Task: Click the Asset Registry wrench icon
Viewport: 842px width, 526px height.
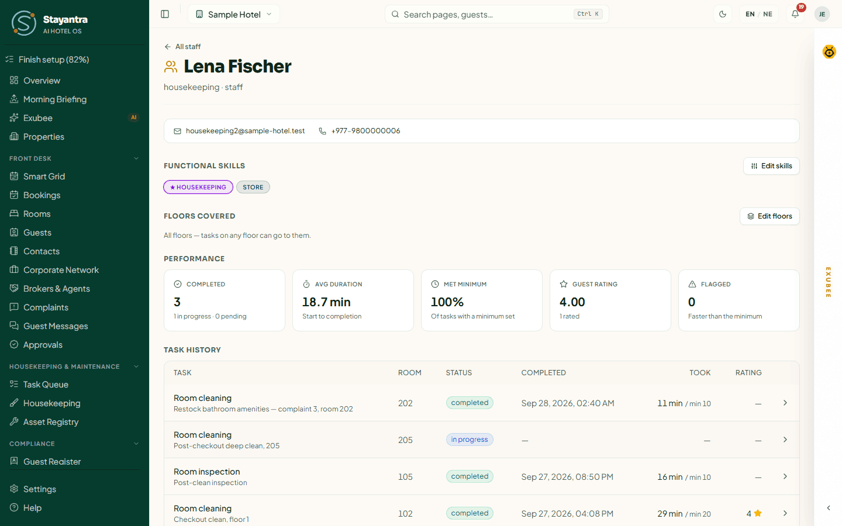Action: pyautogui.click(x=14, y=421)
